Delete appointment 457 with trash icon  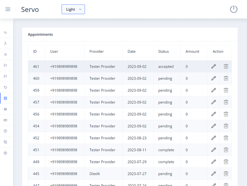coord(226,102)
